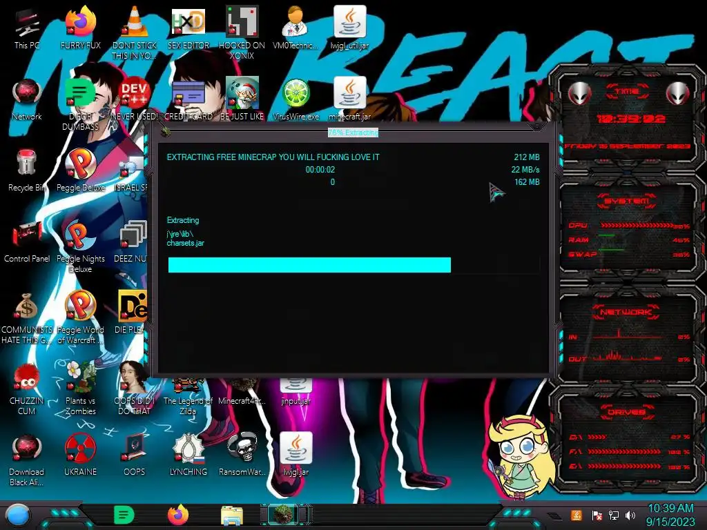Open the FURRY FUX Firefox shortcut
The height and width of the screenshot is (530, 707).
coord(80,28)
